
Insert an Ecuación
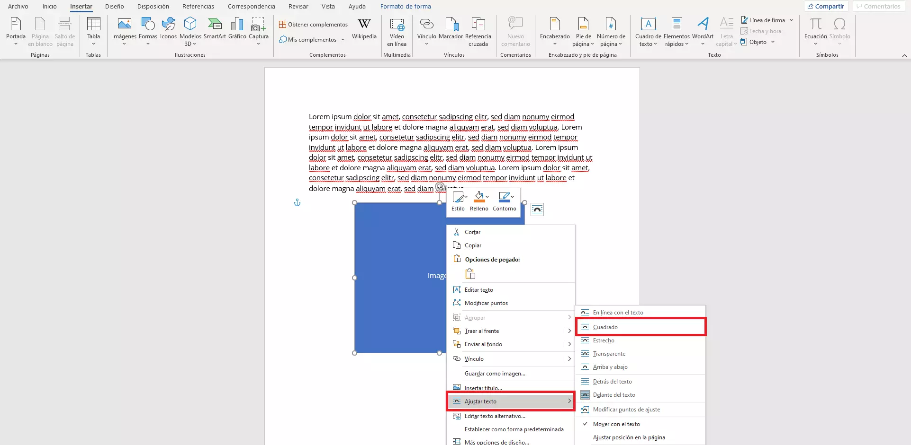(x=815, y=31)
